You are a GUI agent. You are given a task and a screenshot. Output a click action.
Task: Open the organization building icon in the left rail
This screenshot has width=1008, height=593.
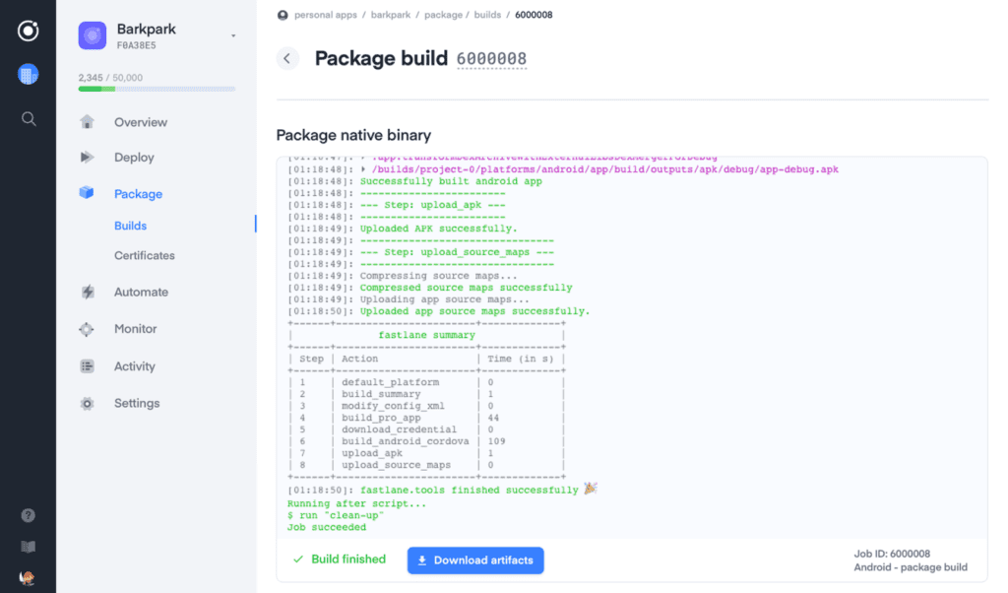[28, 74]
